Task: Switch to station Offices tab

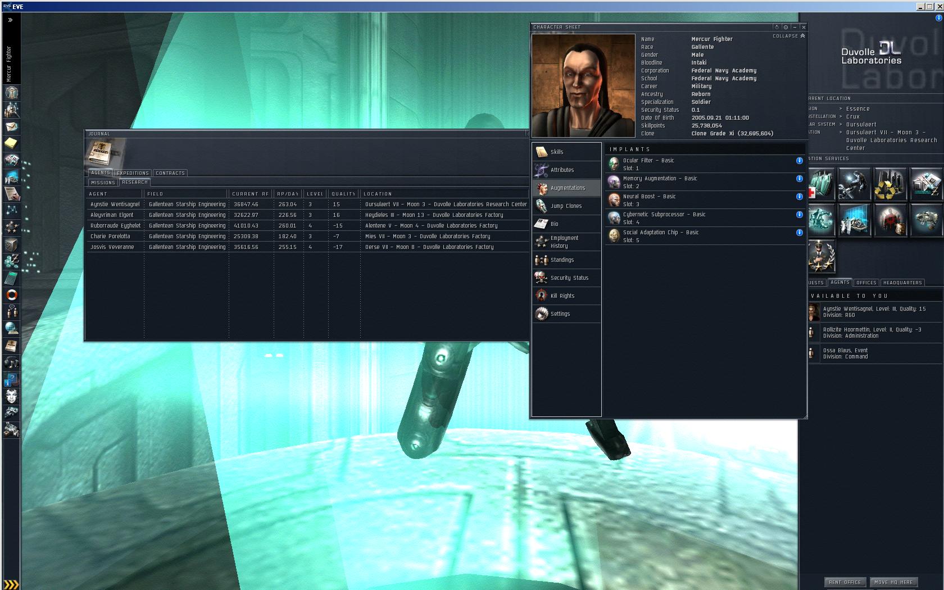Action: coord(866,283)
